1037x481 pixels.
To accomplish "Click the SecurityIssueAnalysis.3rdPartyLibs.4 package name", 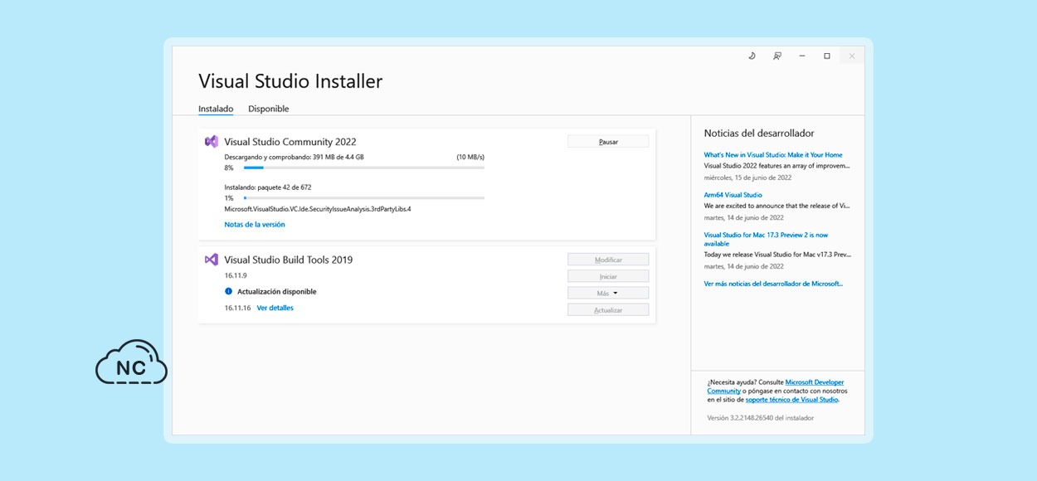I will pos(318,209).
